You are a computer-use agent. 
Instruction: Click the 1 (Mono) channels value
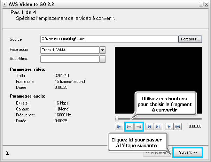click(62, 109)
